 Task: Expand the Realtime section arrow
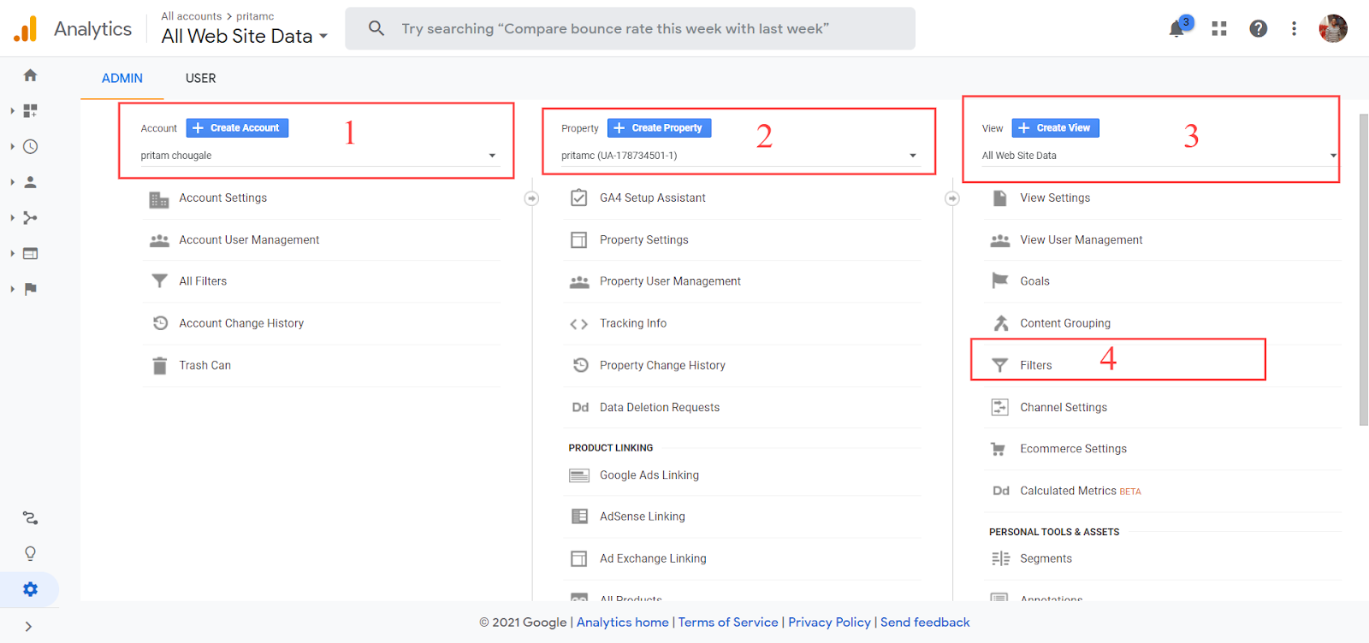(13, 146)
